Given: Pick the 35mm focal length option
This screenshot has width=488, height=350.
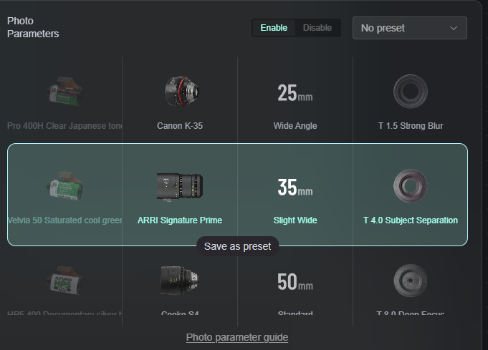Looking at the screenshot, I should point(295,187).
